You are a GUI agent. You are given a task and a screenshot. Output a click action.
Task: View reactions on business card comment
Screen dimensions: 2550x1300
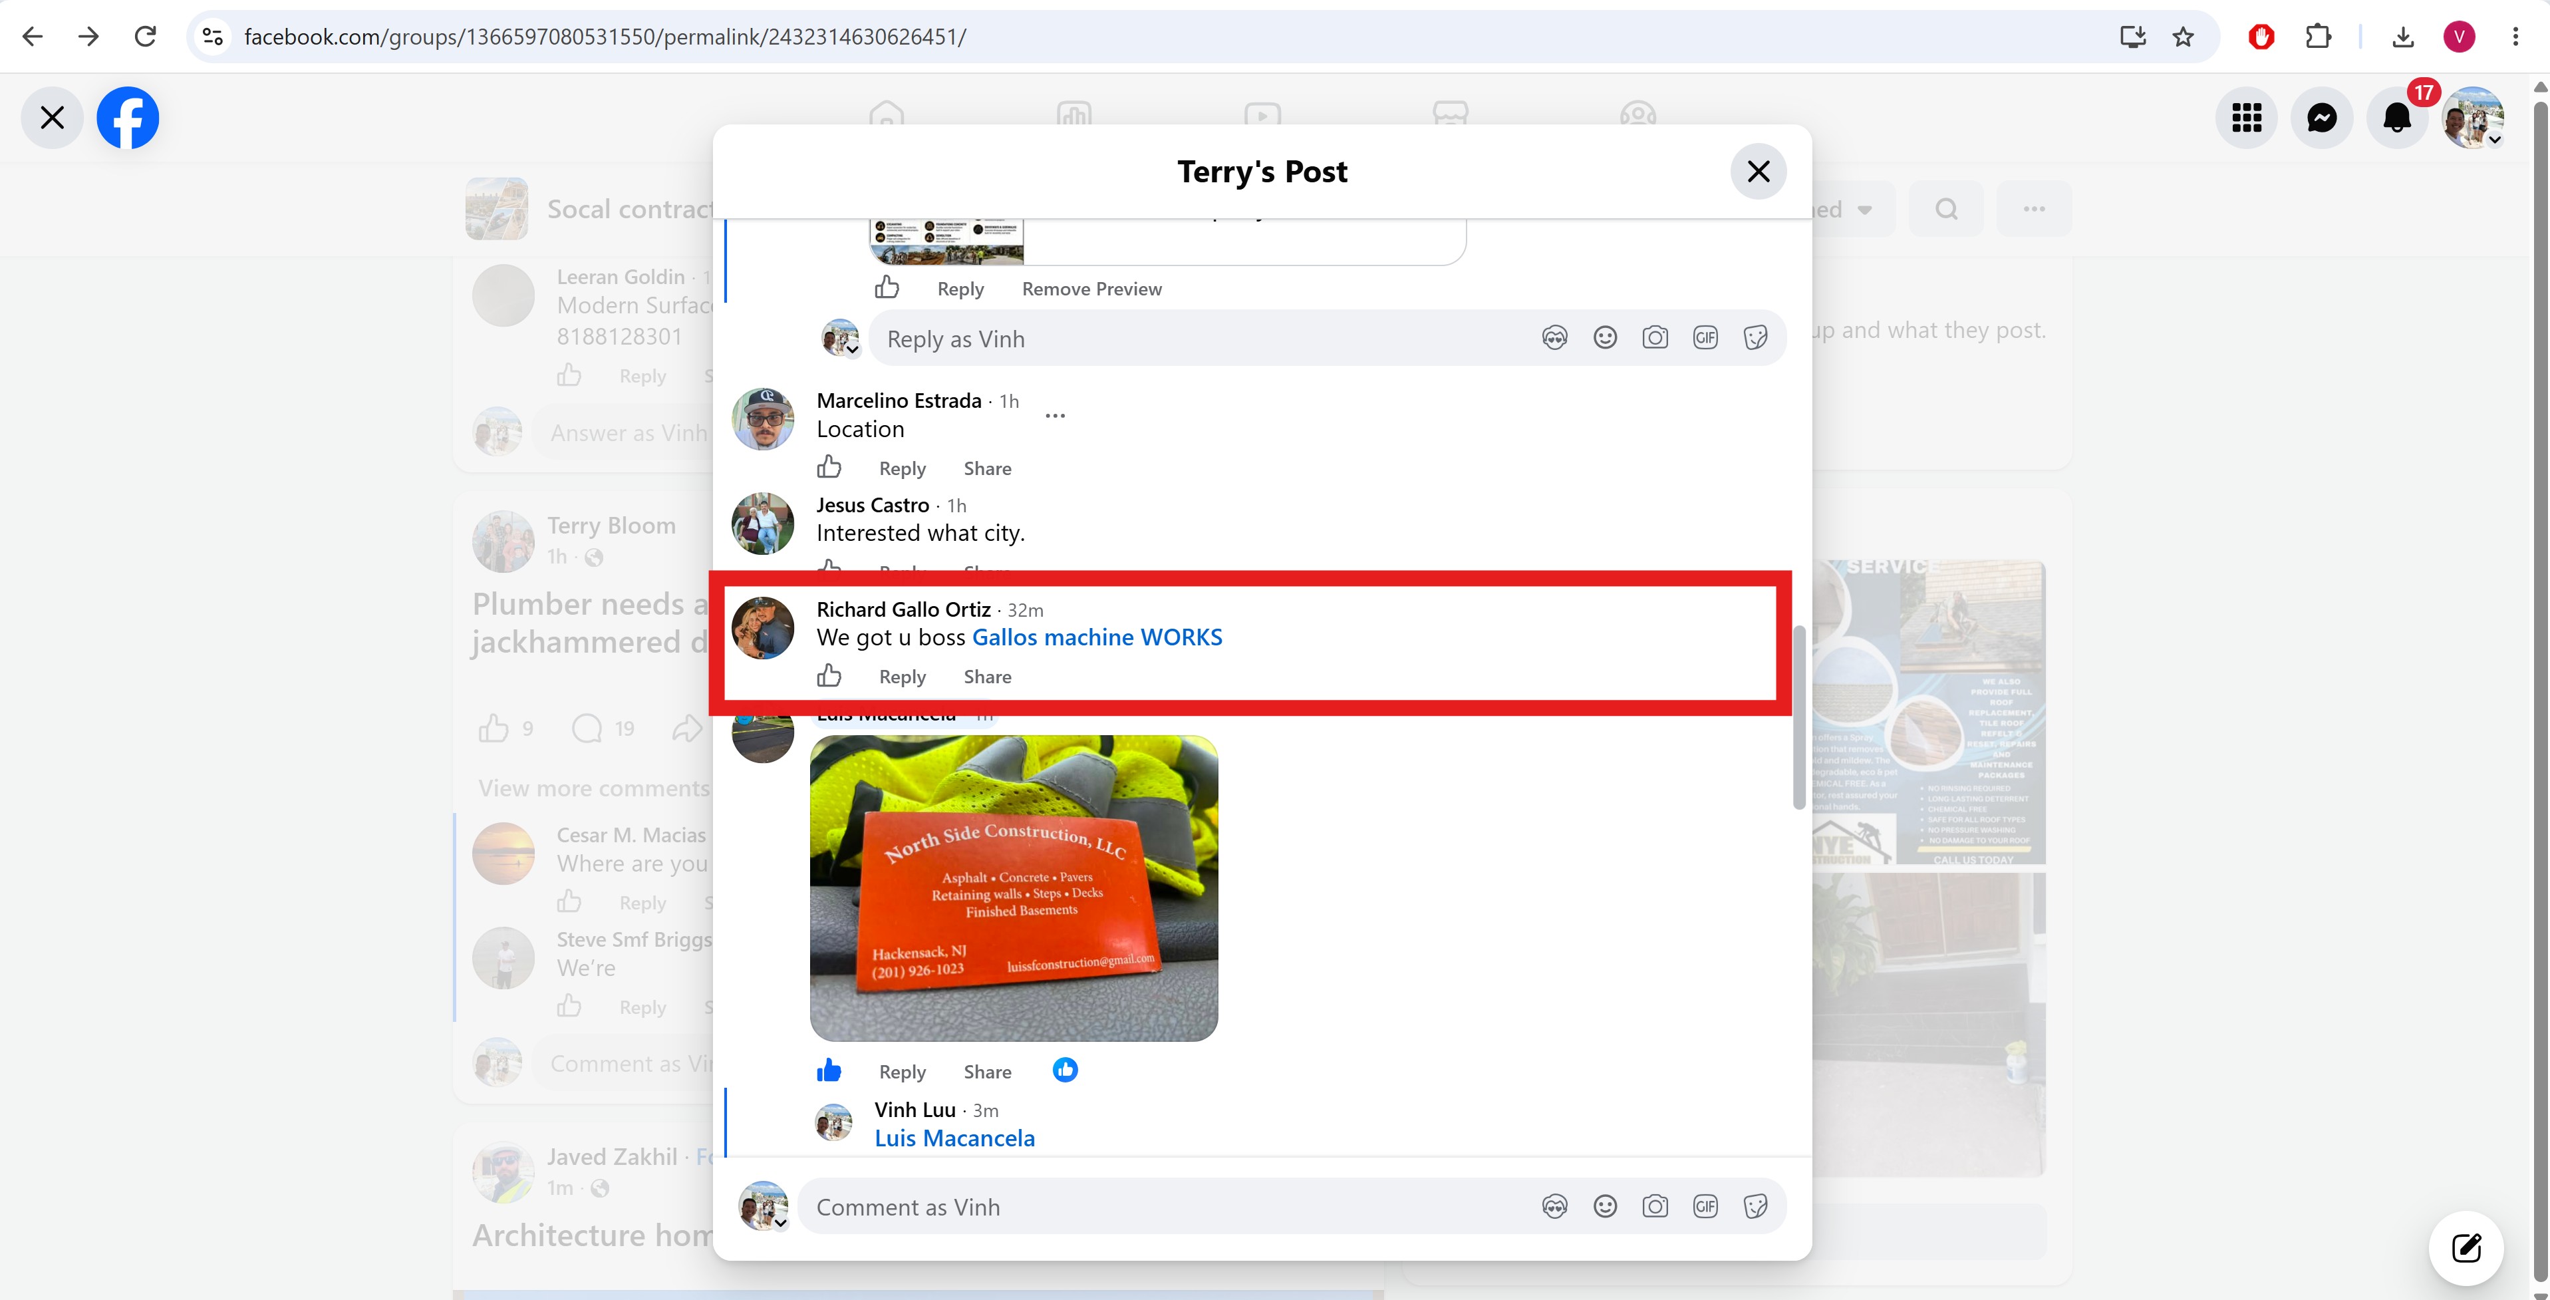pos(1065,1070)
